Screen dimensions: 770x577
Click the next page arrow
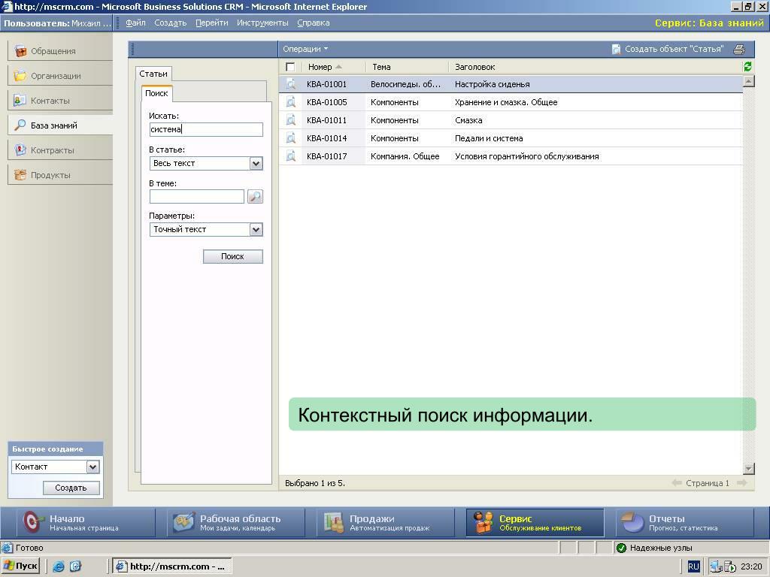click(742, 483)
